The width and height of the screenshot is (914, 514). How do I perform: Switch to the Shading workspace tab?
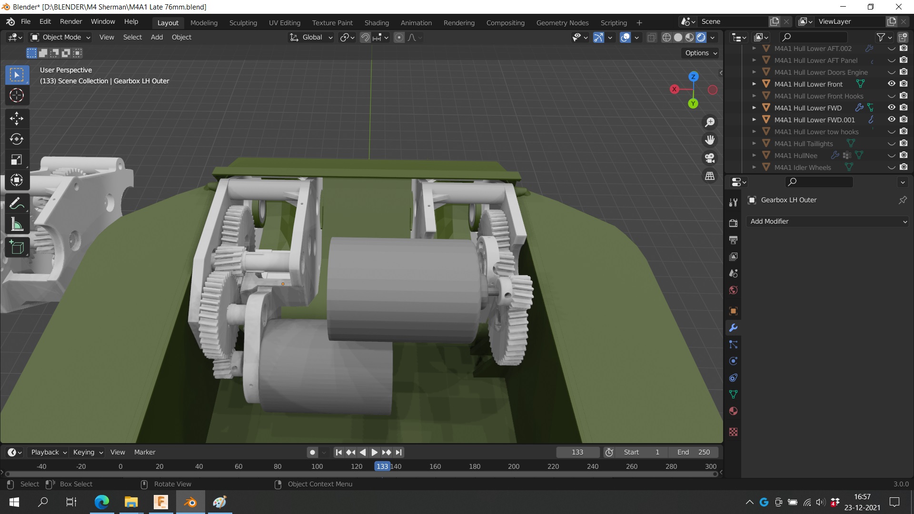pos(376,22)
